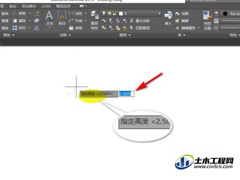Open the linetype dropdown in Properties
Image resolution: width=240 pixels, height=180 pixels.
230,28
